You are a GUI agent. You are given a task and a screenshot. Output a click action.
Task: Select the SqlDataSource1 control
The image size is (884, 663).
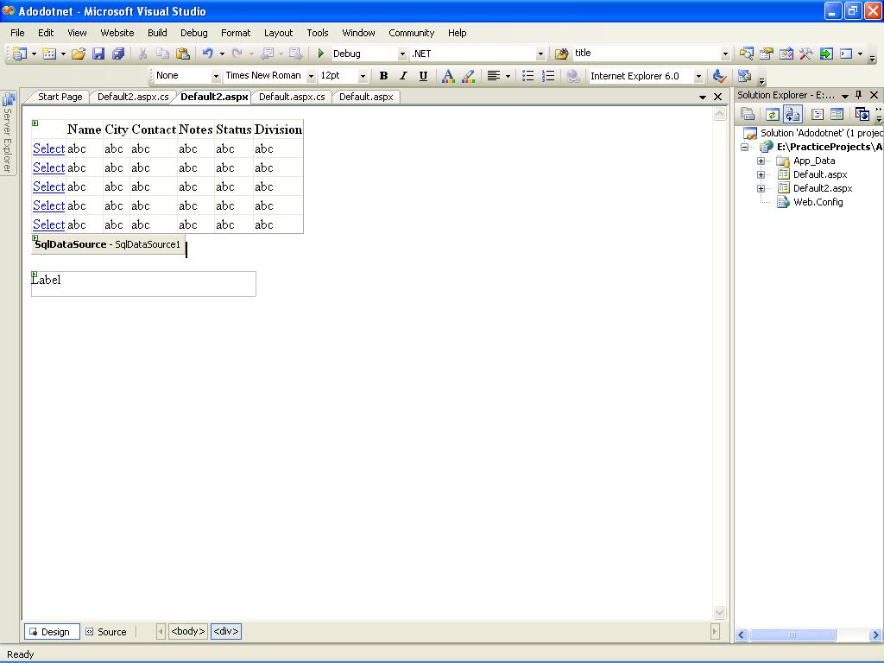(x=108, y=244)
